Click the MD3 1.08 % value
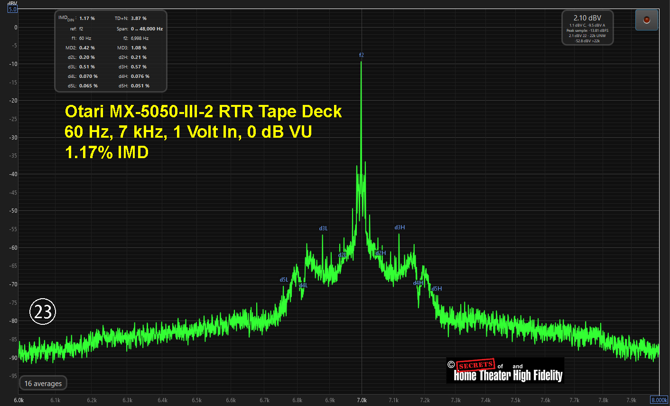The image size is (670, 406). pos(139,47)
